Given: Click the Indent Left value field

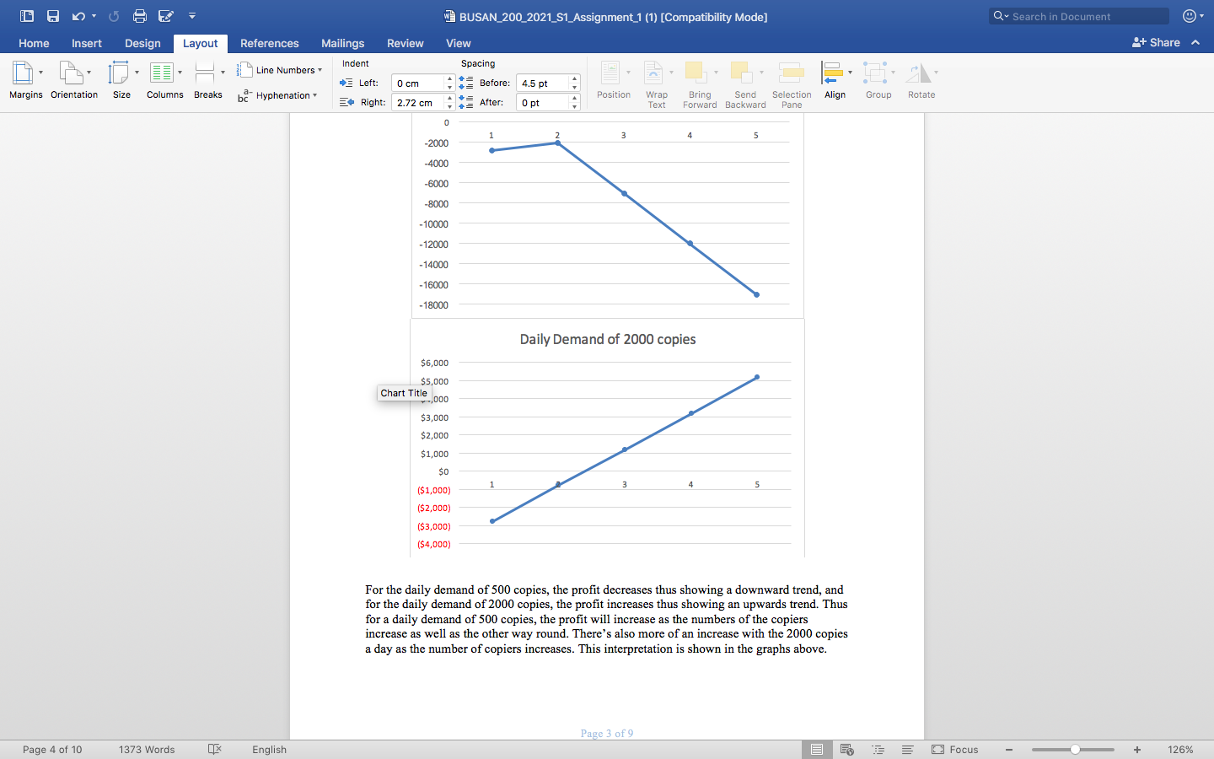Looking at the screenshot, I should (417, 83).
